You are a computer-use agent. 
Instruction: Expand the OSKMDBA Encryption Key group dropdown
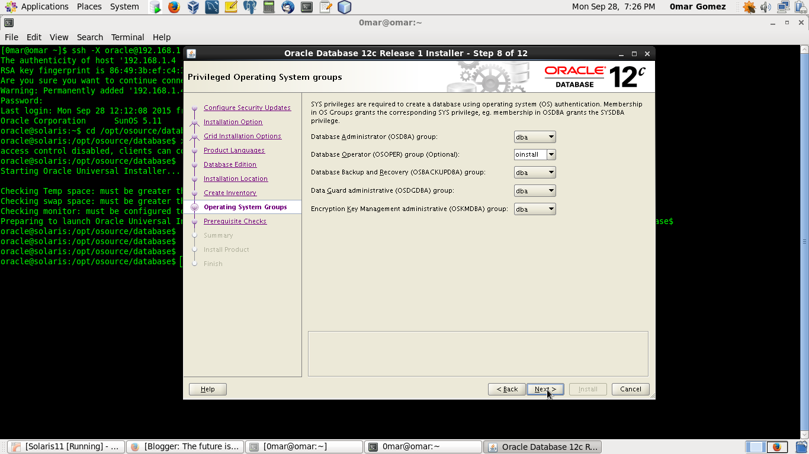click(535, 209)
